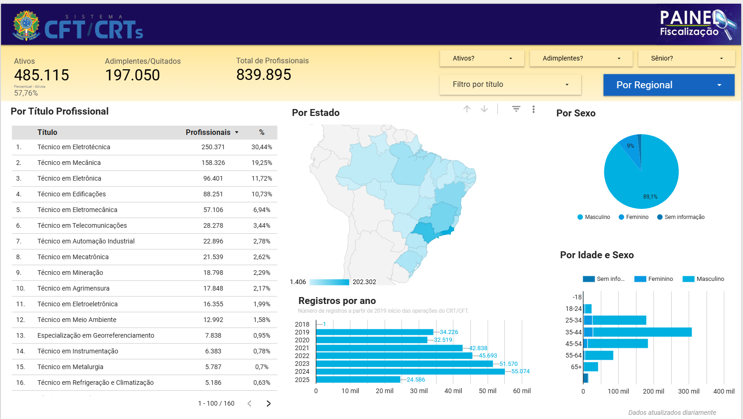Click the map color scale gradient legend

pos(329,282)
